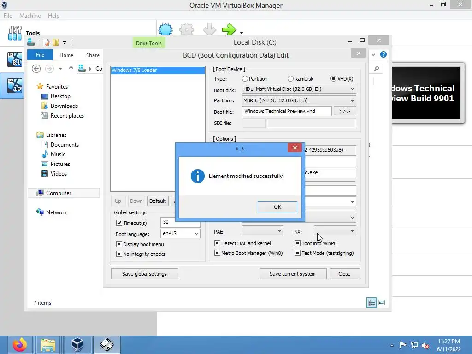This screenshot has width=472, height=354.
Task: Click Explorer Up one level arrow
Action: point(71,69)
